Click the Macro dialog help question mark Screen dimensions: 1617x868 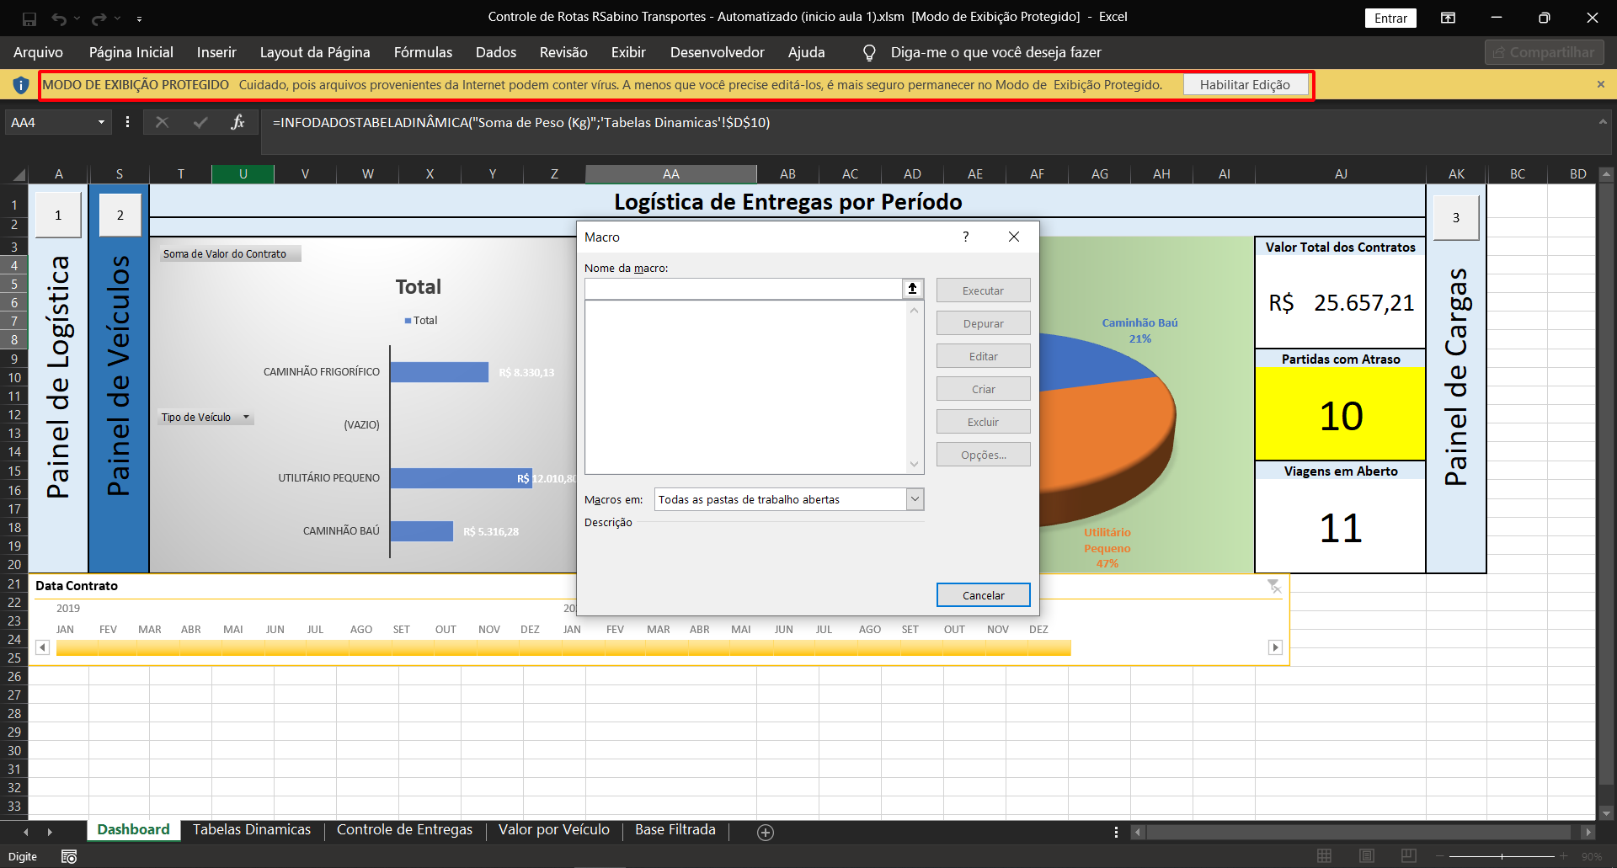pyautogui.click(x=965, y=237)
